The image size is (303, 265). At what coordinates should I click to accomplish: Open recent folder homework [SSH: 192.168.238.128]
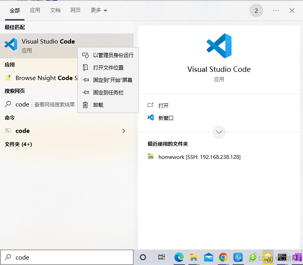(x=199, y=157)
